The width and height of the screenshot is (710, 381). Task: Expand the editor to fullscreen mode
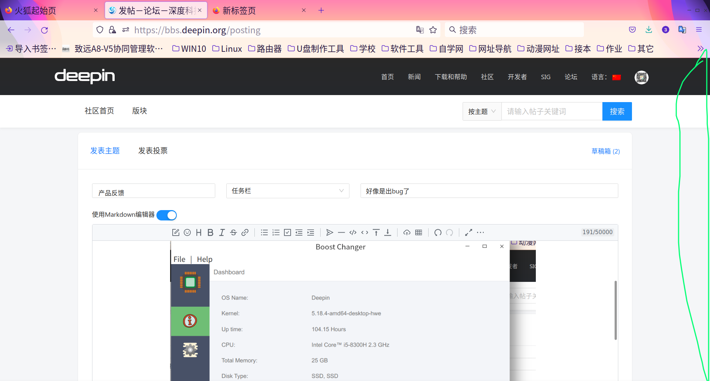(468, 232)
